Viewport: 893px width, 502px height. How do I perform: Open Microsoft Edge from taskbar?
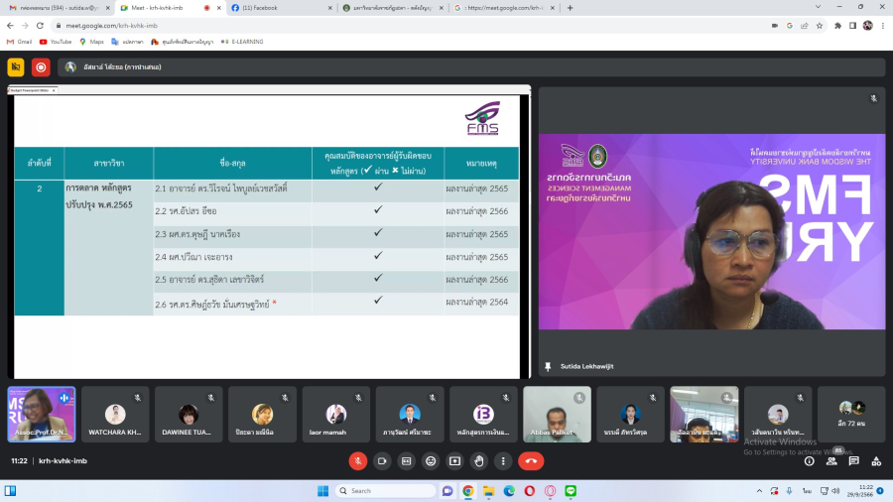(x=509, y=491)
